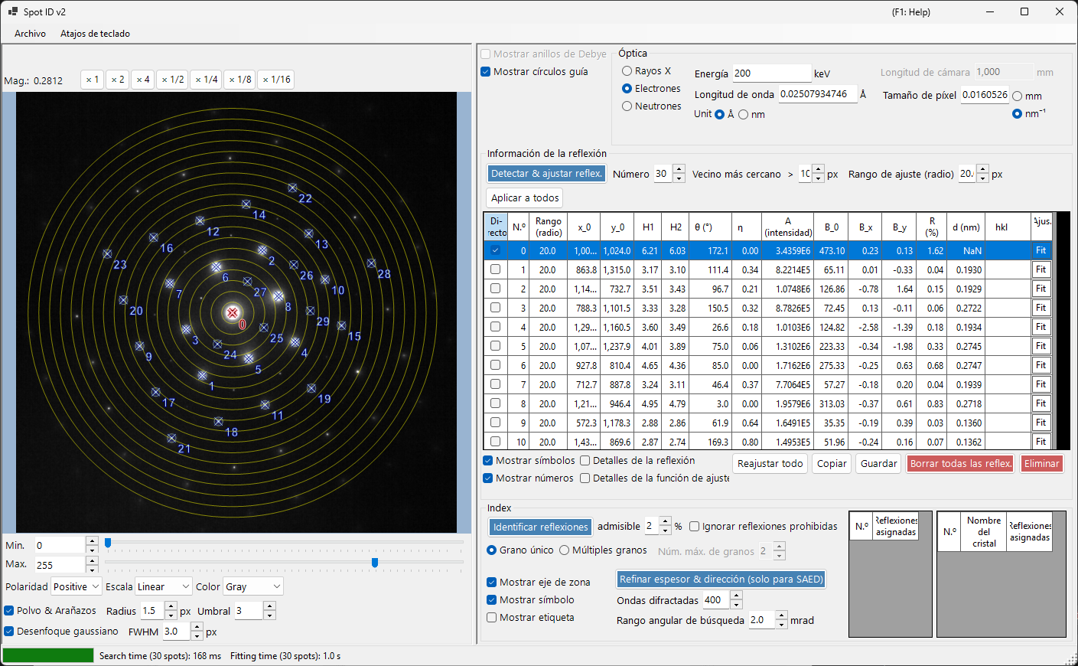Open Escala Linear dropdown
The height and width of the screenshot is (666, 1078).
164,587
